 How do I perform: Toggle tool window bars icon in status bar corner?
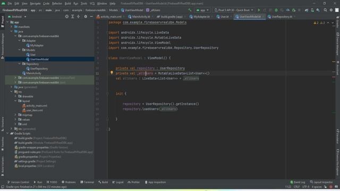pos(3,187)
